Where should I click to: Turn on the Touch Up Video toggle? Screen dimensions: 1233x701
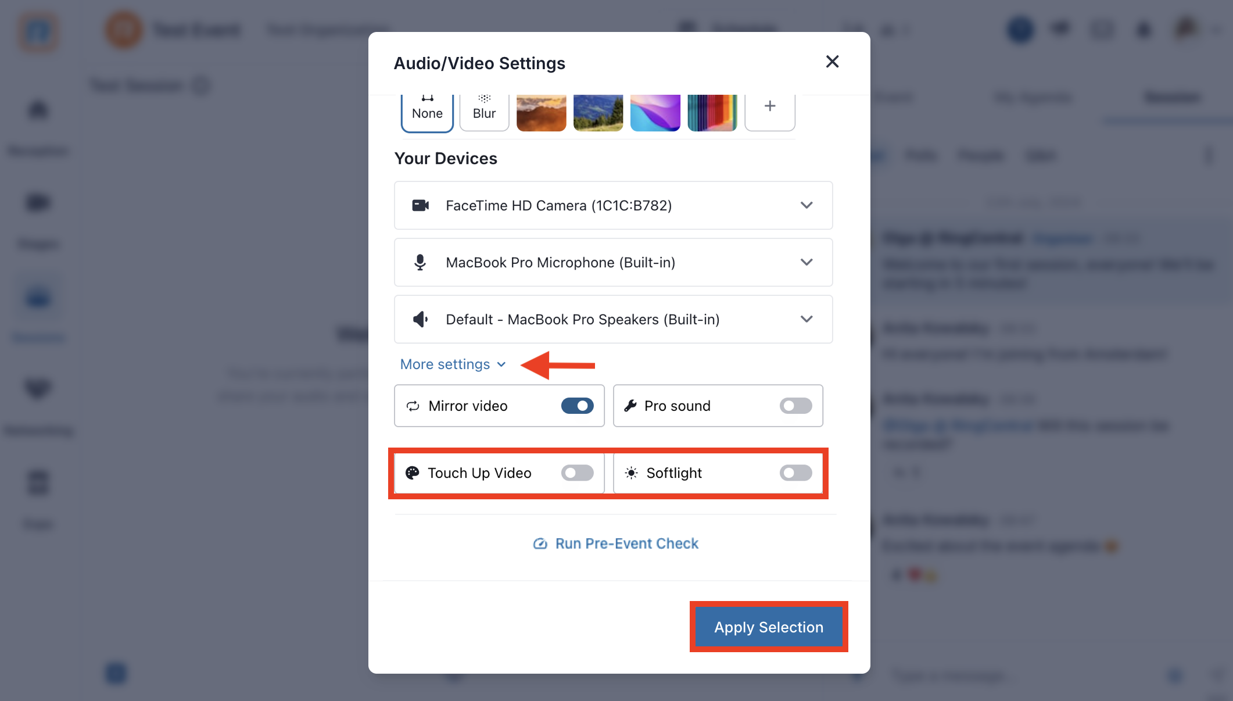[577, 473]
